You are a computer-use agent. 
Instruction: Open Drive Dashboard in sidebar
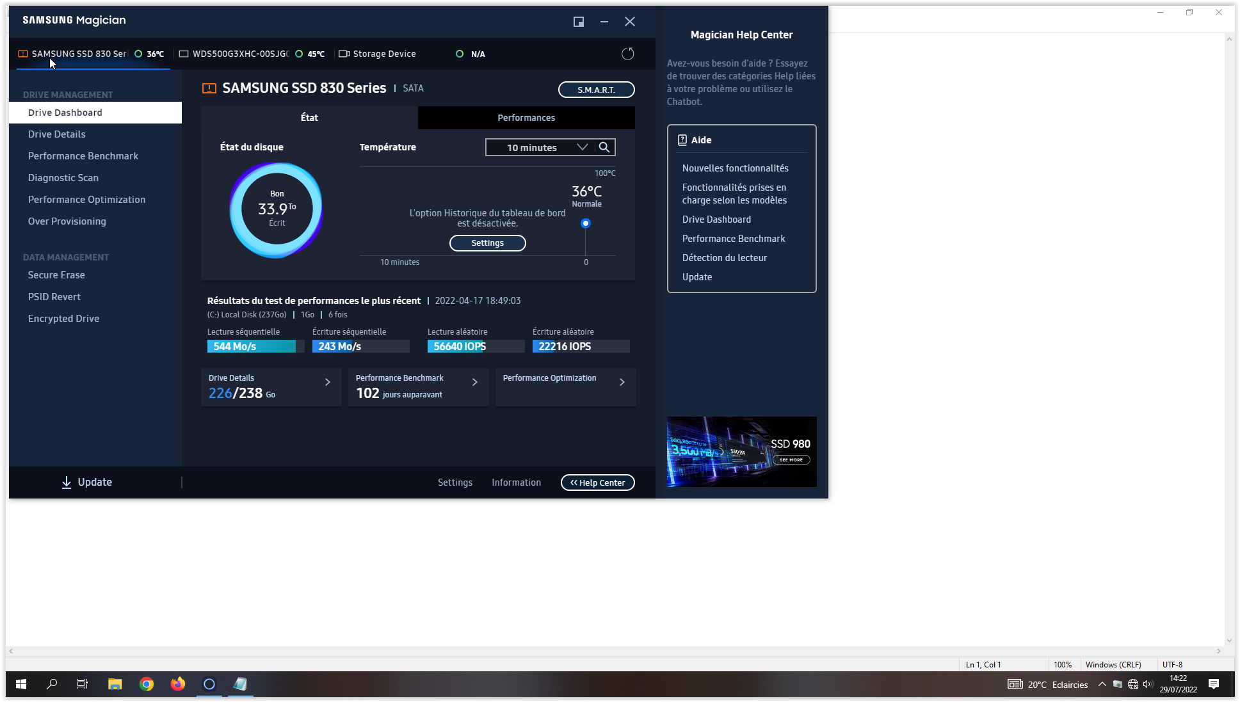tap(95, 113)
